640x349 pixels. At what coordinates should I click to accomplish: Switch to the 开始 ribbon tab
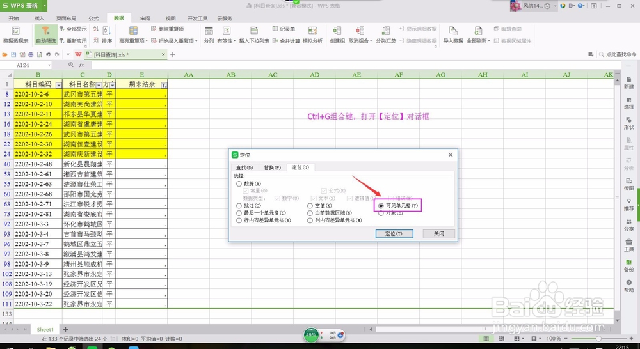click(13, 19)
